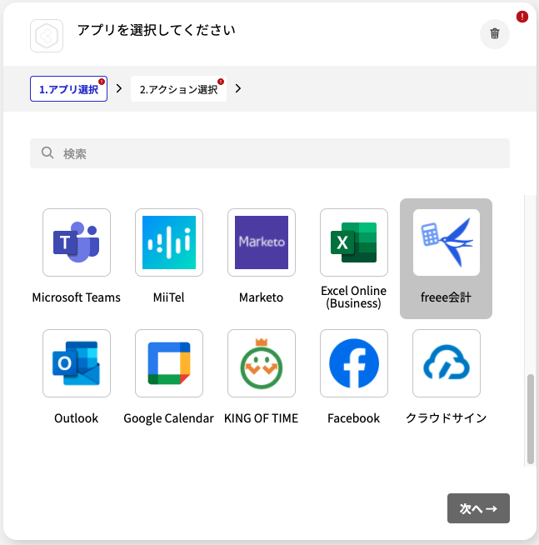Select the Facebook app icon

point(354,363)
